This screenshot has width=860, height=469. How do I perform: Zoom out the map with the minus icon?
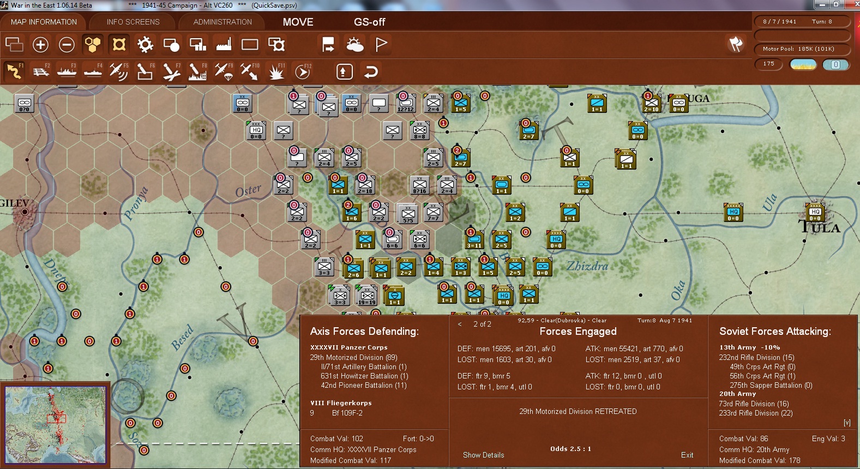click(67, 44)
